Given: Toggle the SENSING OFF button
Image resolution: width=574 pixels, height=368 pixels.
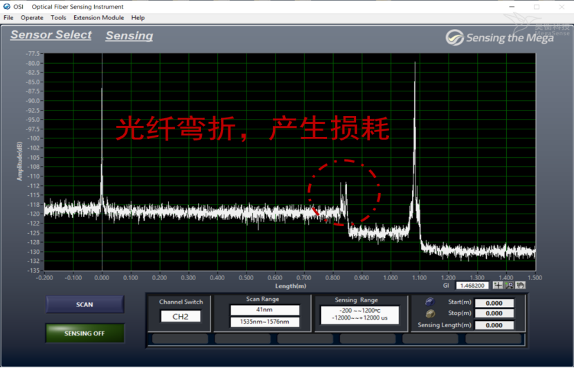Looking at the screenshot, I should [x=84, y=333].
